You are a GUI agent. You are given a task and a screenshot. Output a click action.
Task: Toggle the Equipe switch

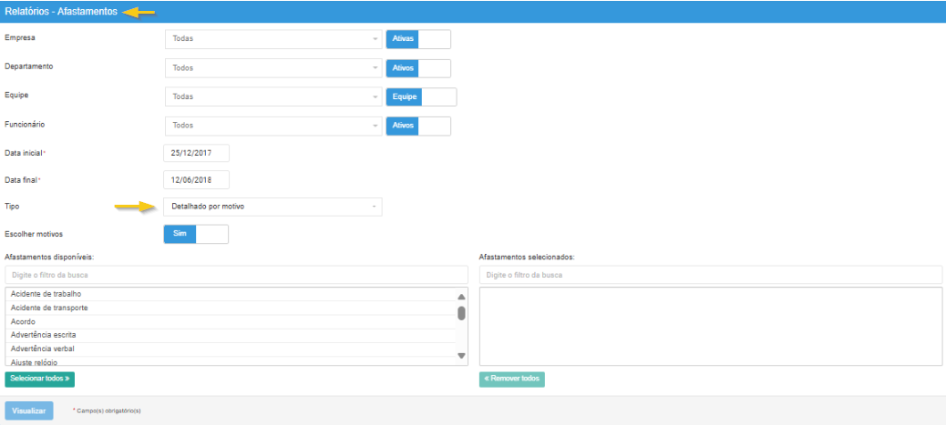coord(421,97)
